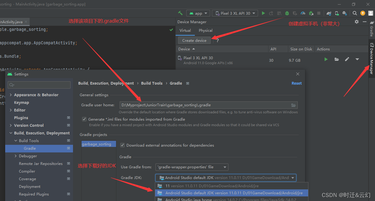This screenshot has height=201, width=375.
Task: Click Build, Execution, Deployment breadcrumb
Action: (106, 83)
